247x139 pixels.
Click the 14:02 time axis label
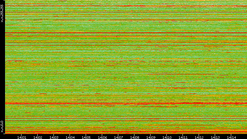tap(38, 137)
